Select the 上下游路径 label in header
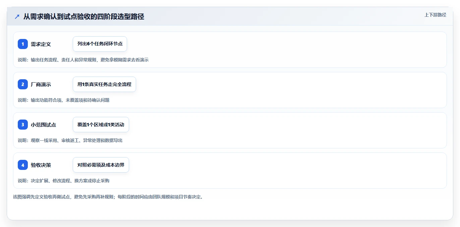The width and height of the screenshot is (460, 227). tap(435, 15)
